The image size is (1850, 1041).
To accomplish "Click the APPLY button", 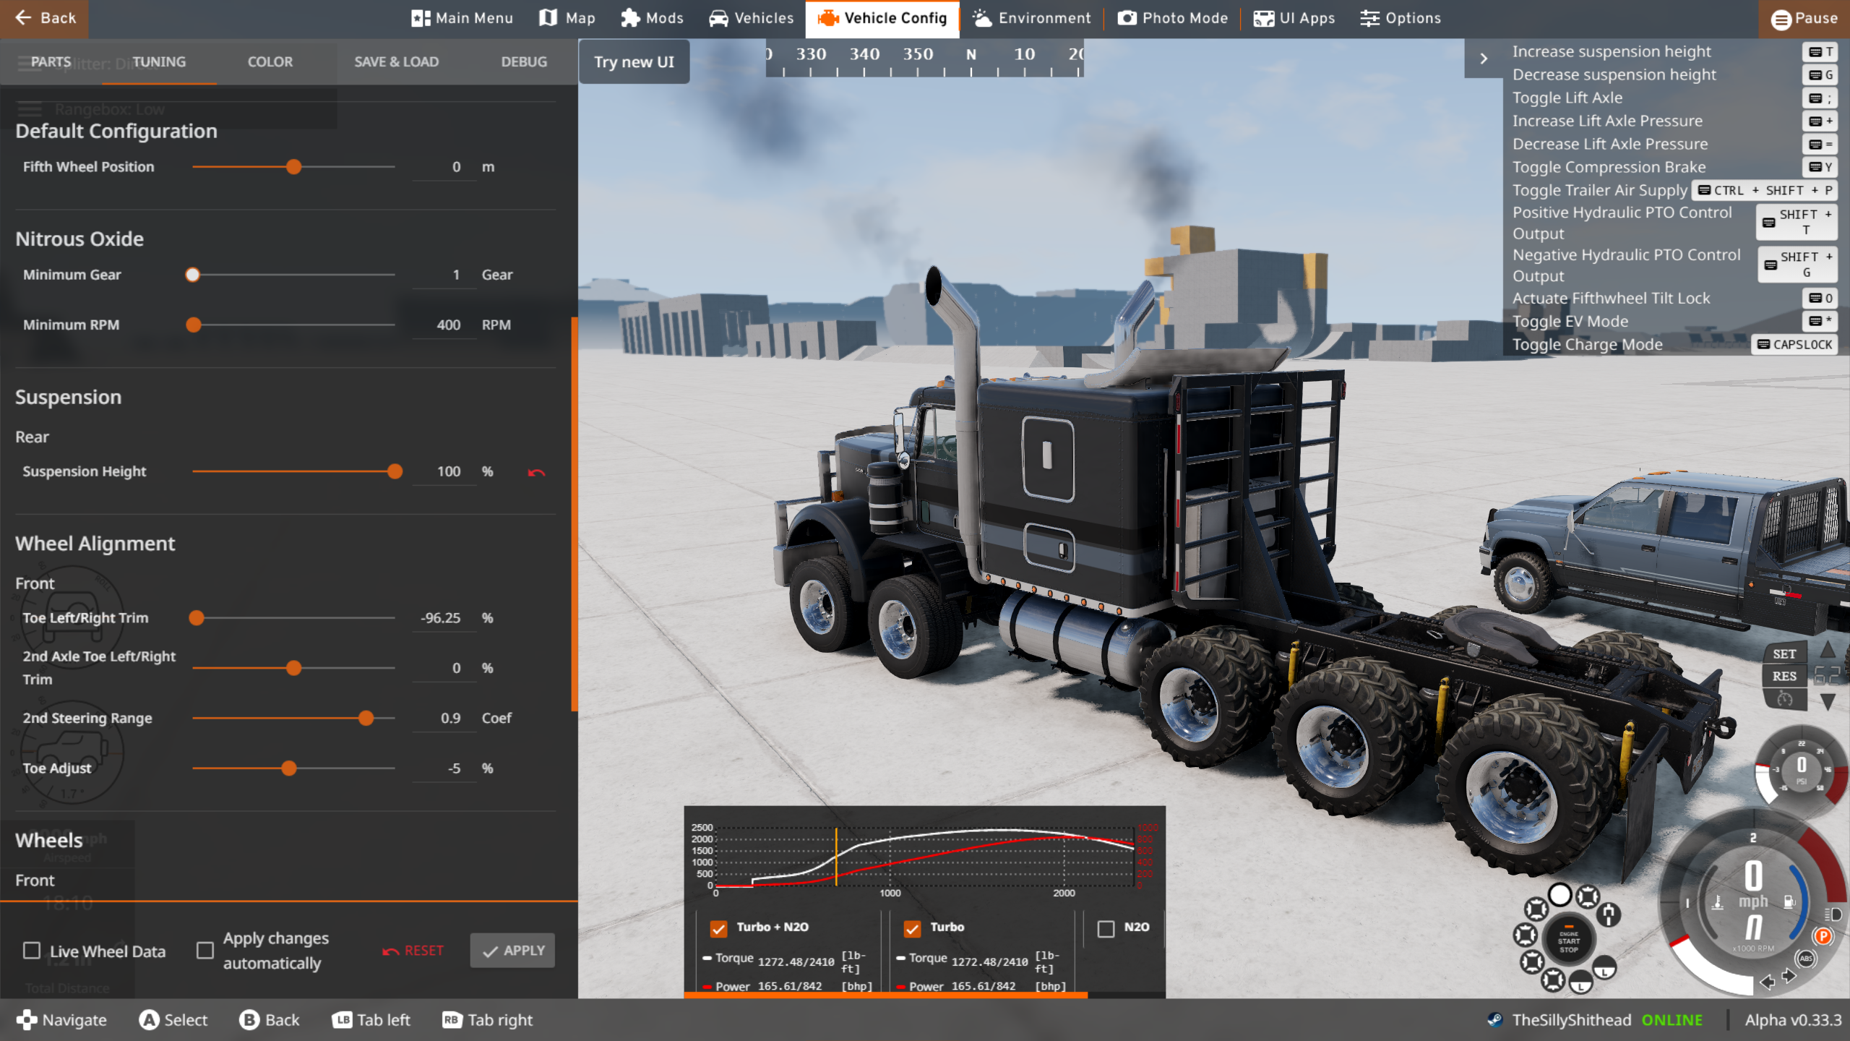I will tap(512, 951).
